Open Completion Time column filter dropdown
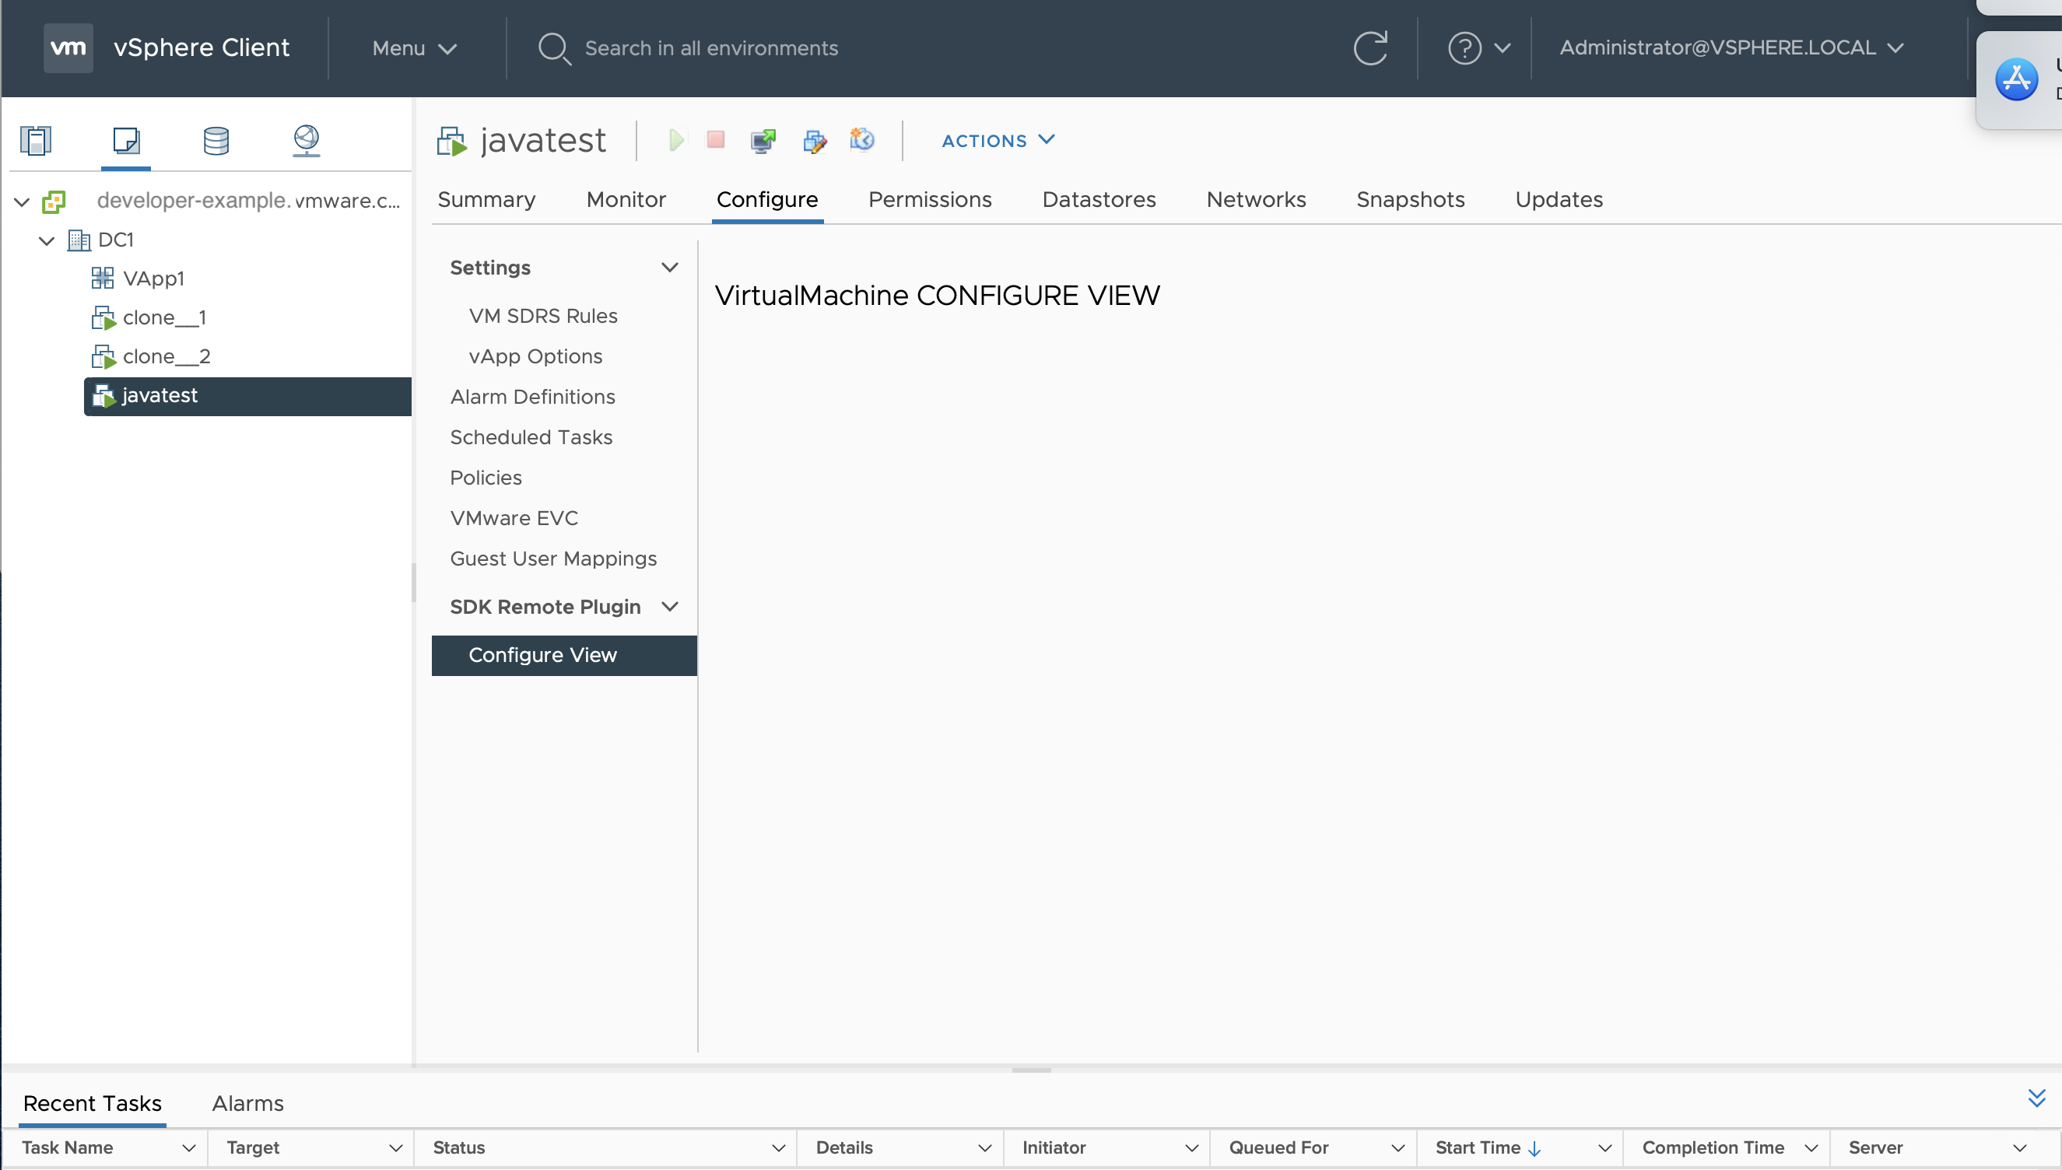This screenshot has height=1170, width=2062. coord(1811,1148)
